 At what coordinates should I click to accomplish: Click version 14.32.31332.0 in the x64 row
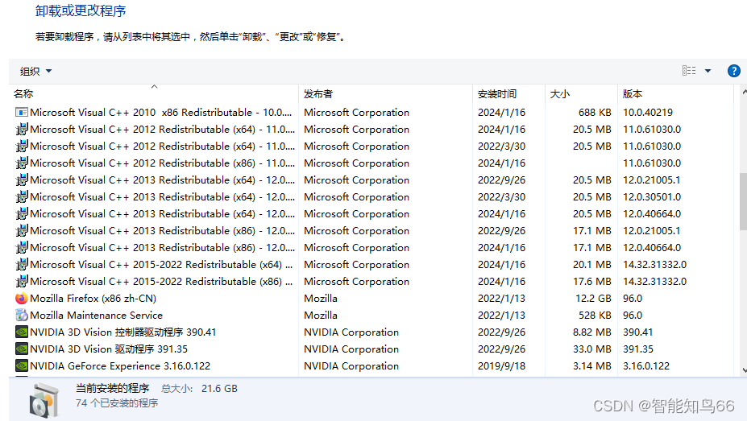coord(654,265)
